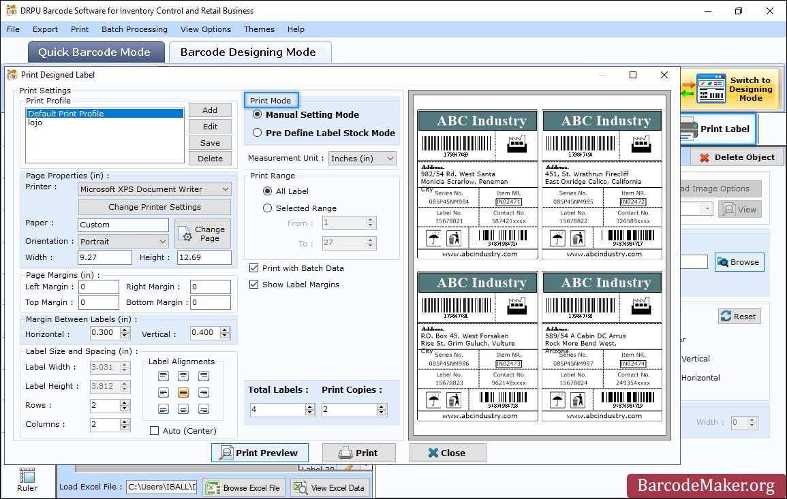This screenshot has height=499, width=787.
Task: Click the Browse Excel File icon
Action: click(x=213, y=487)
